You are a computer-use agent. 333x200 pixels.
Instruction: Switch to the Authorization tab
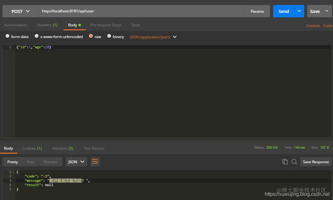(x=16, y=25)
